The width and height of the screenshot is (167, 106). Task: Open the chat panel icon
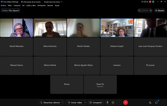(156, 102)
